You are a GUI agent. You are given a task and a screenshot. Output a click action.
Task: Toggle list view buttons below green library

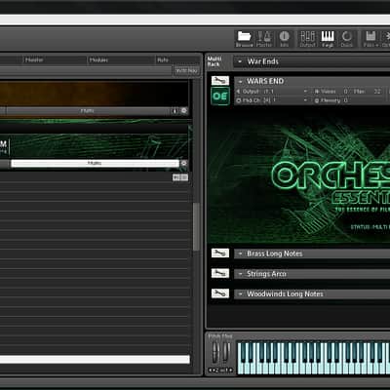180,177
